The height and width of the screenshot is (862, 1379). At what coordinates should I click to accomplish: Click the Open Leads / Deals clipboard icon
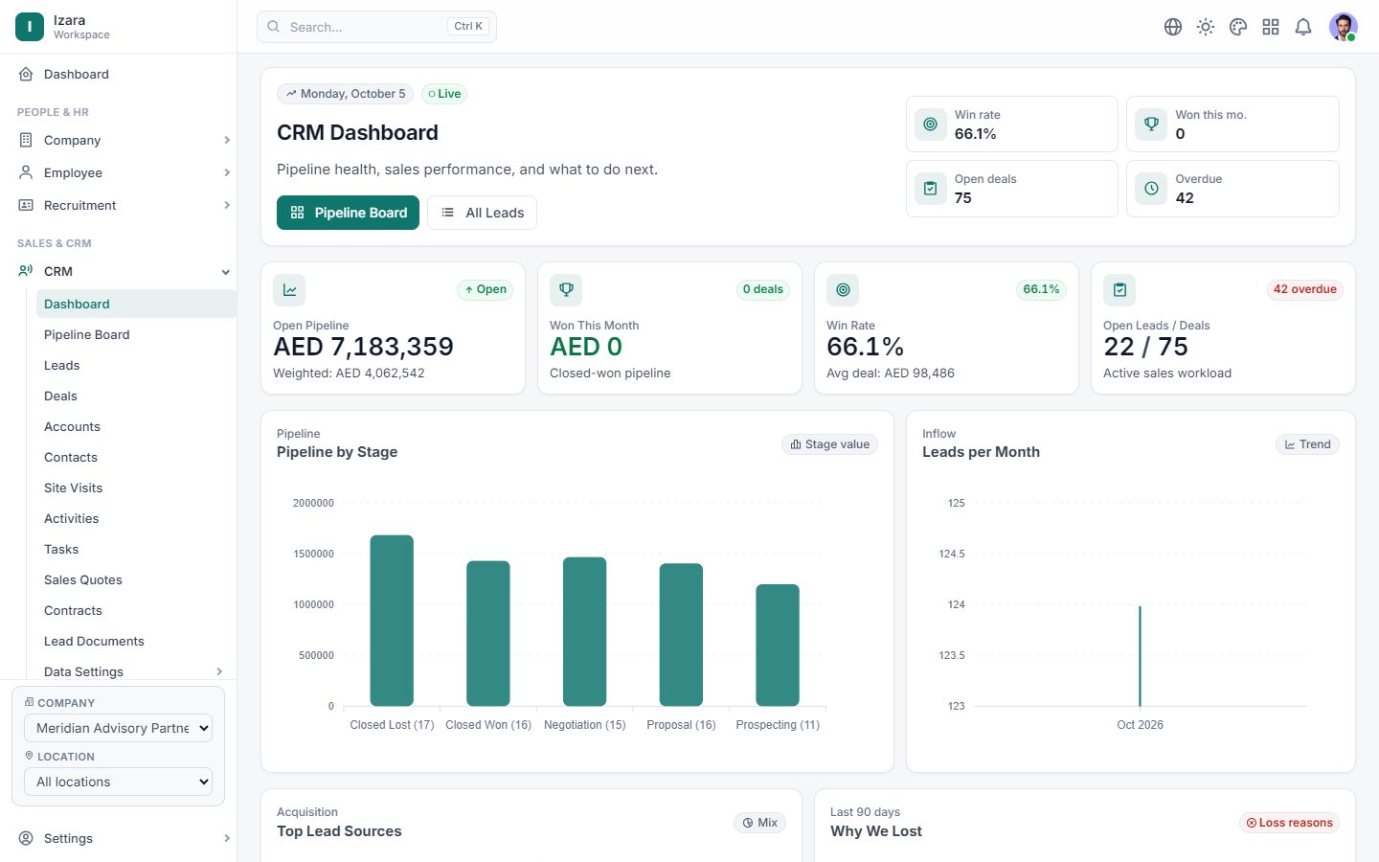pos(1119,290)
